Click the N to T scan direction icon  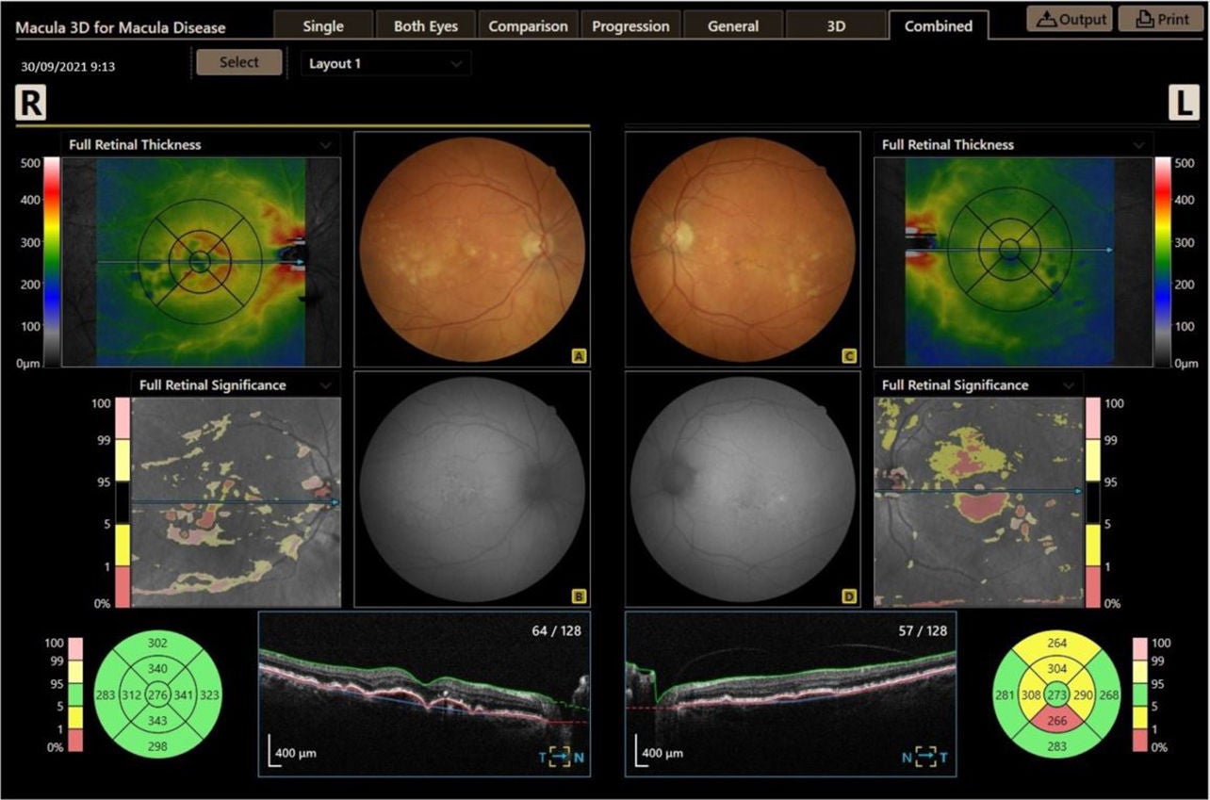[924, 757]
